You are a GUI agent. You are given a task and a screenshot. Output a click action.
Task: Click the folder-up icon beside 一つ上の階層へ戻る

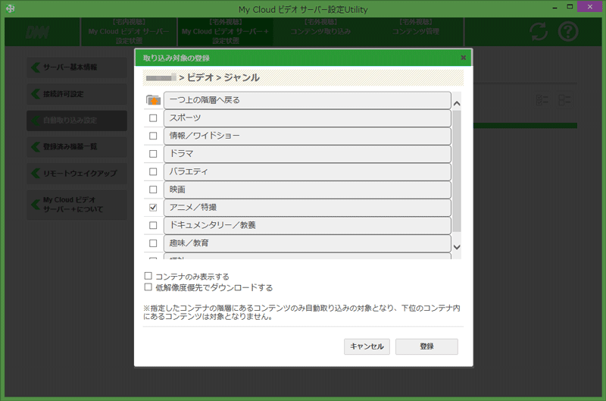click(154, 100)
